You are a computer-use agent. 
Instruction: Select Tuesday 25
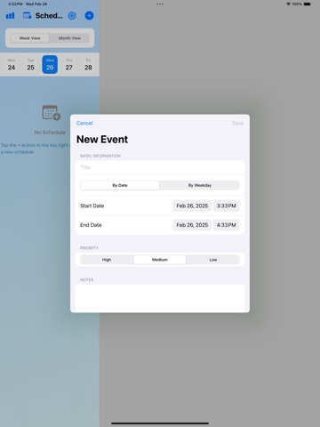pos(30,65)
